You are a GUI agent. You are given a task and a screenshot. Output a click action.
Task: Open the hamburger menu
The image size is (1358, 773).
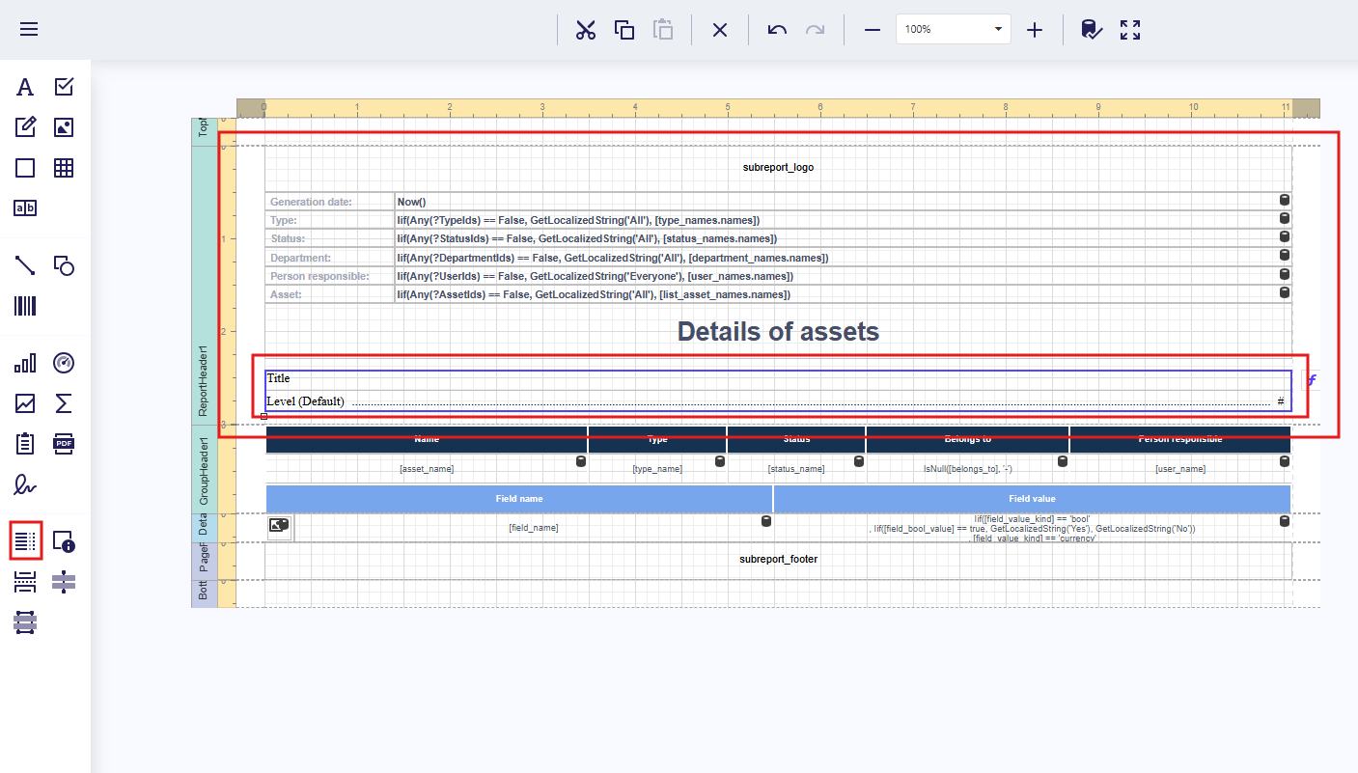point(29,29)
